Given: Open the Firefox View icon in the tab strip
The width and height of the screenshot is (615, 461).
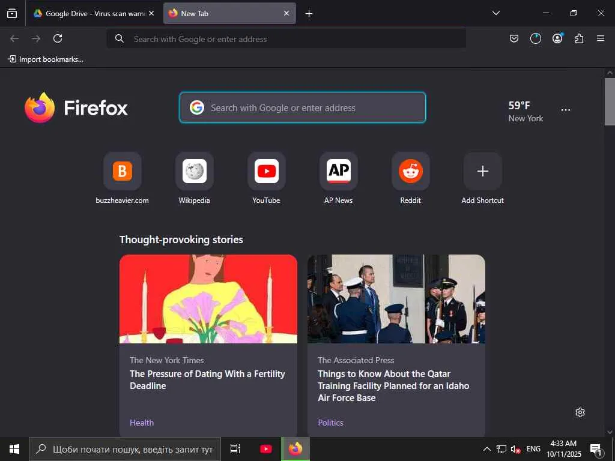Looking at the screenshot, I should (12, 14).
